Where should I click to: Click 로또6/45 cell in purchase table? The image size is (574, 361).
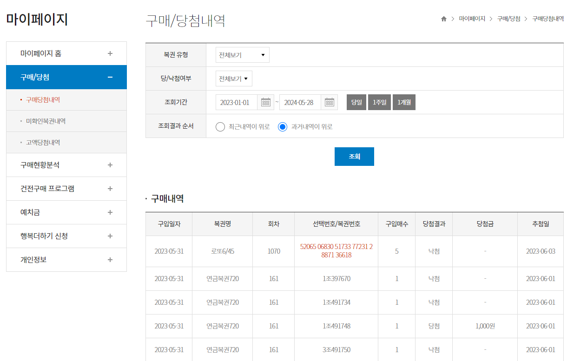coord(223,251)
